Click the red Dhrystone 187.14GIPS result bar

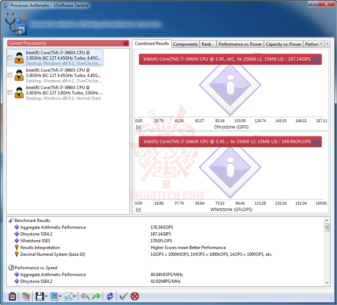[x=230, y=59]
